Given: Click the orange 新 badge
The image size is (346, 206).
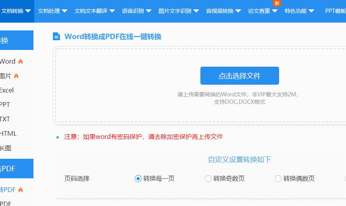Looking at the screenshot, I should point(277,4).
